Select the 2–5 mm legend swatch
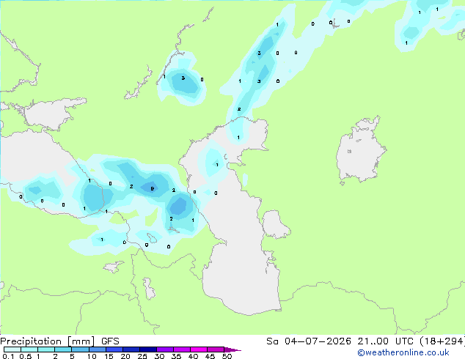 pyautogui.click(x=63, y=349)
